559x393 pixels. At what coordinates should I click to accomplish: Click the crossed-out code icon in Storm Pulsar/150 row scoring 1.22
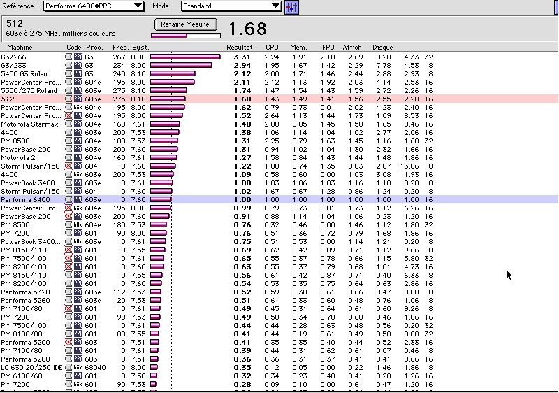point(68,166)
